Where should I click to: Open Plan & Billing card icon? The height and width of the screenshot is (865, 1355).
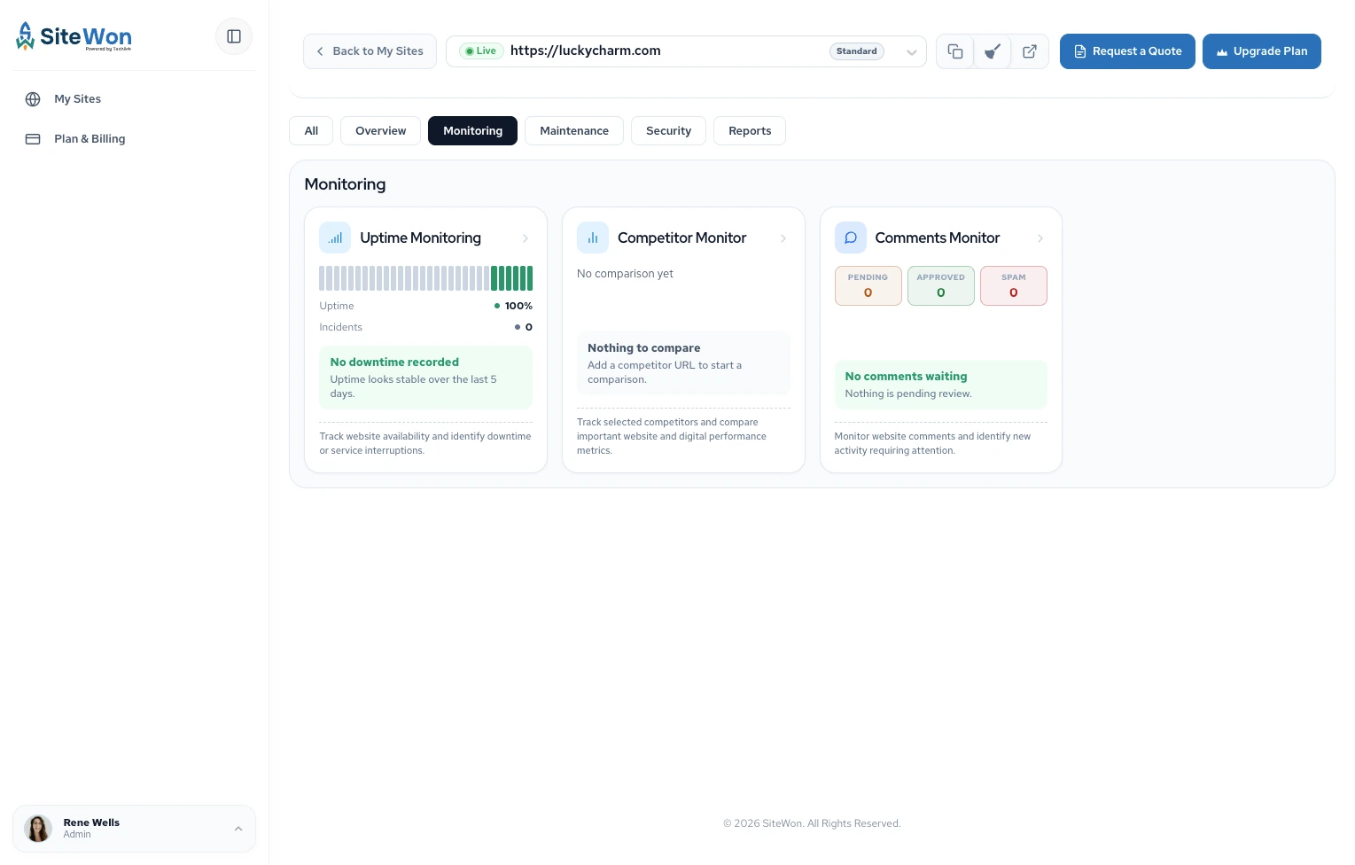click(33, 139)
